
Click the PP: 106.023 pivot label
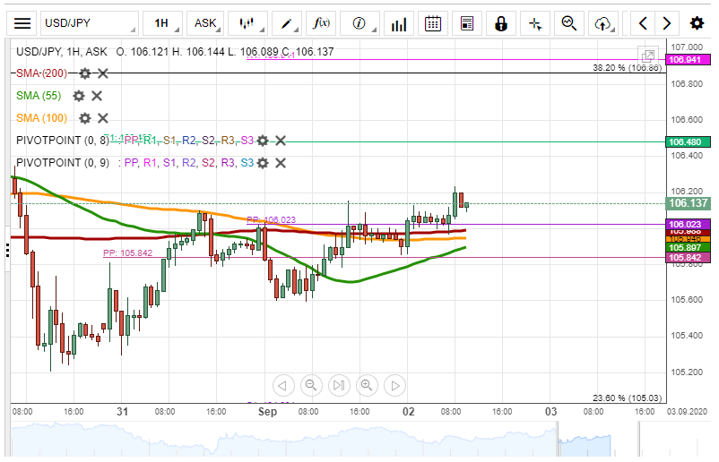click(x=271, y=219)
